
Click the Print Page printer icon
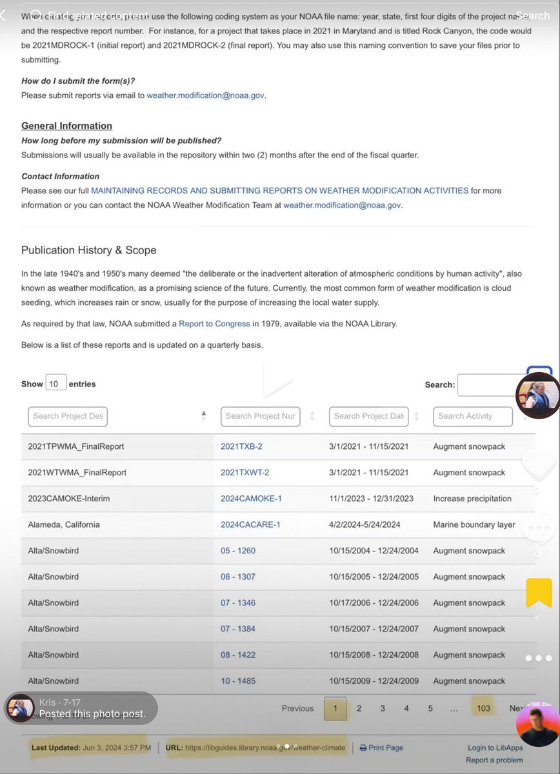coord(363,748)
